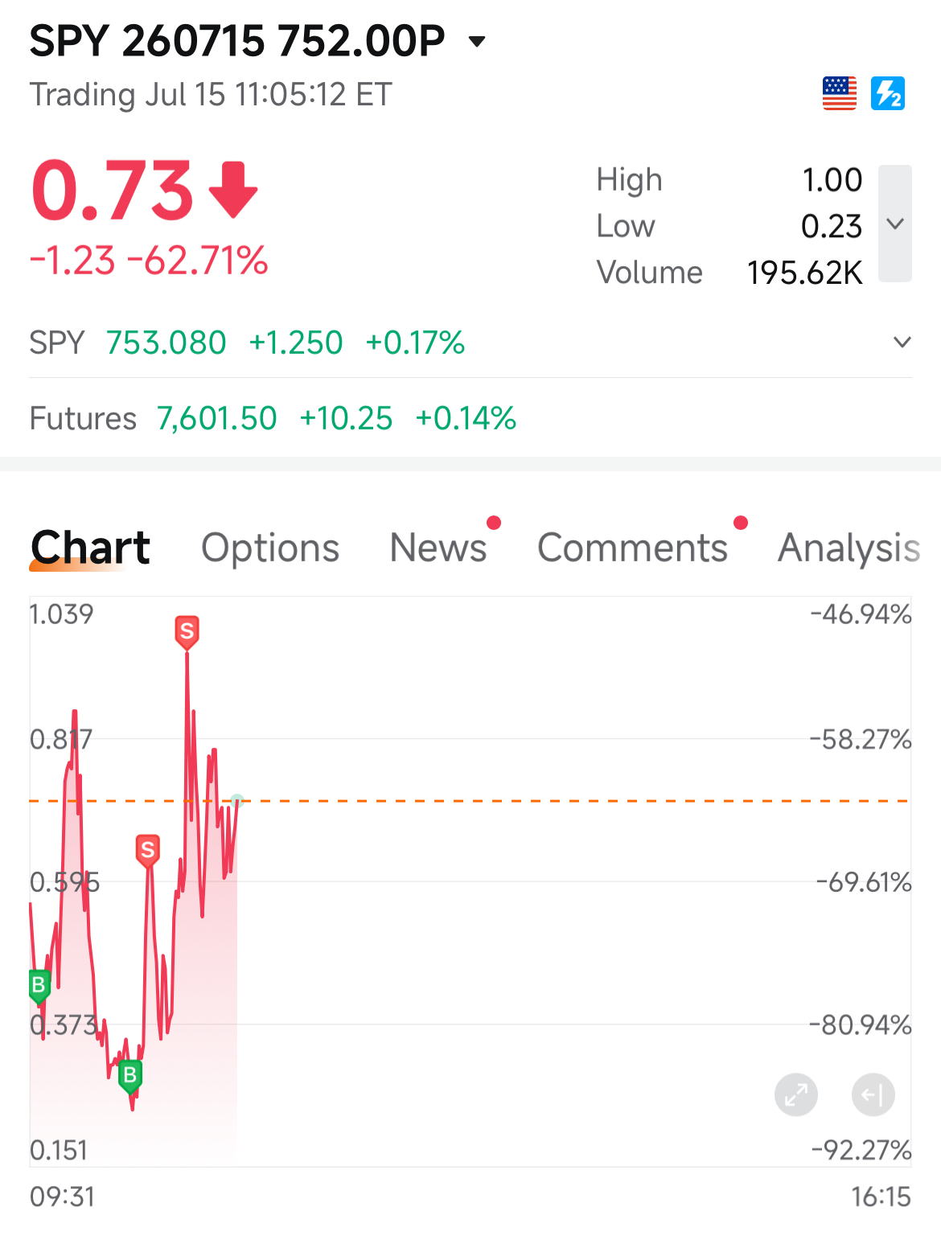This screenshot has width=941, height=1240.
Task: Select the Chart tab
Action: pos(90,548)
